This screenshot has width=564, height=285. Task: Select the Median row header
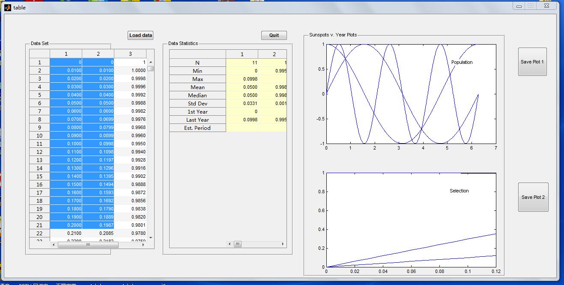tap(197, 95)
